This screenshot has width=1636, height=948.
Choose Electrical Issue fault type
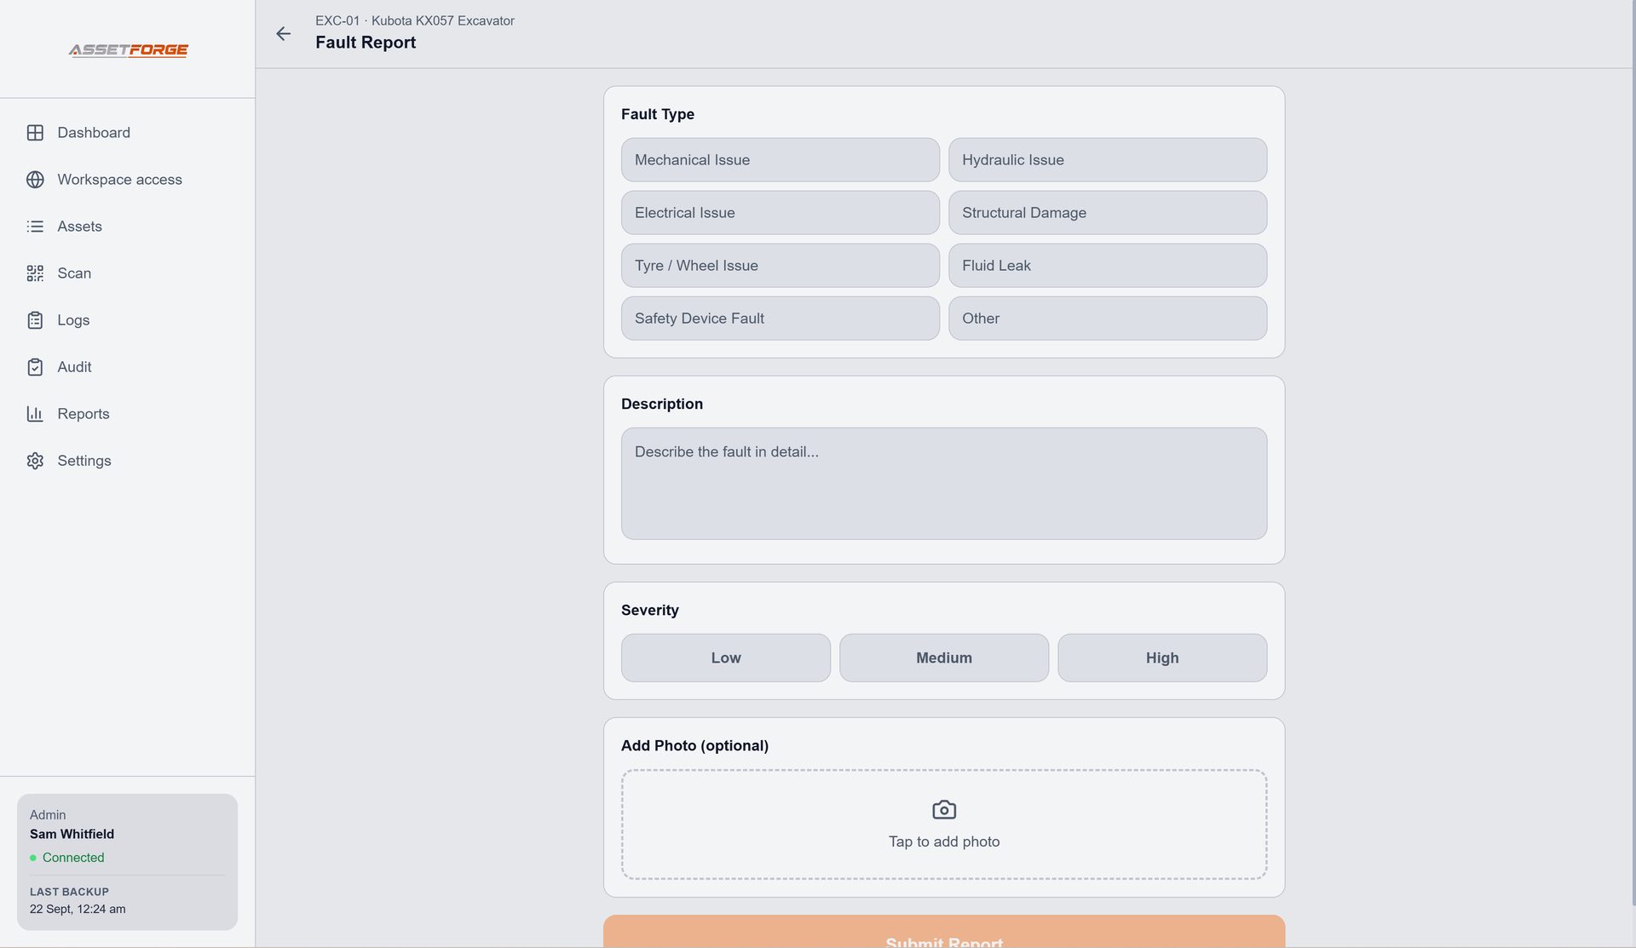780,213
